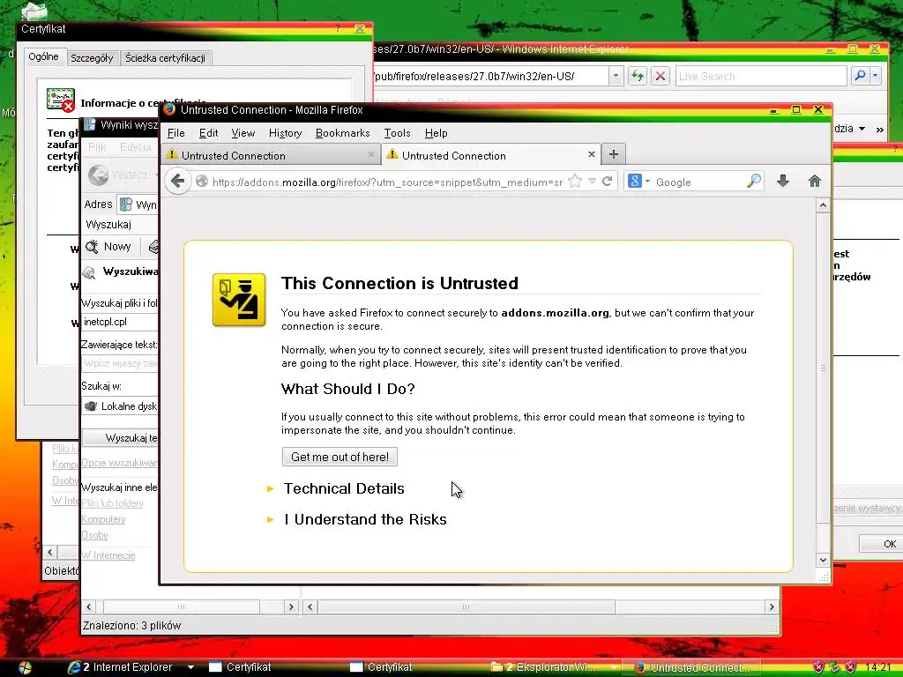Open the Windows Start button

click(x=25, y=667)
